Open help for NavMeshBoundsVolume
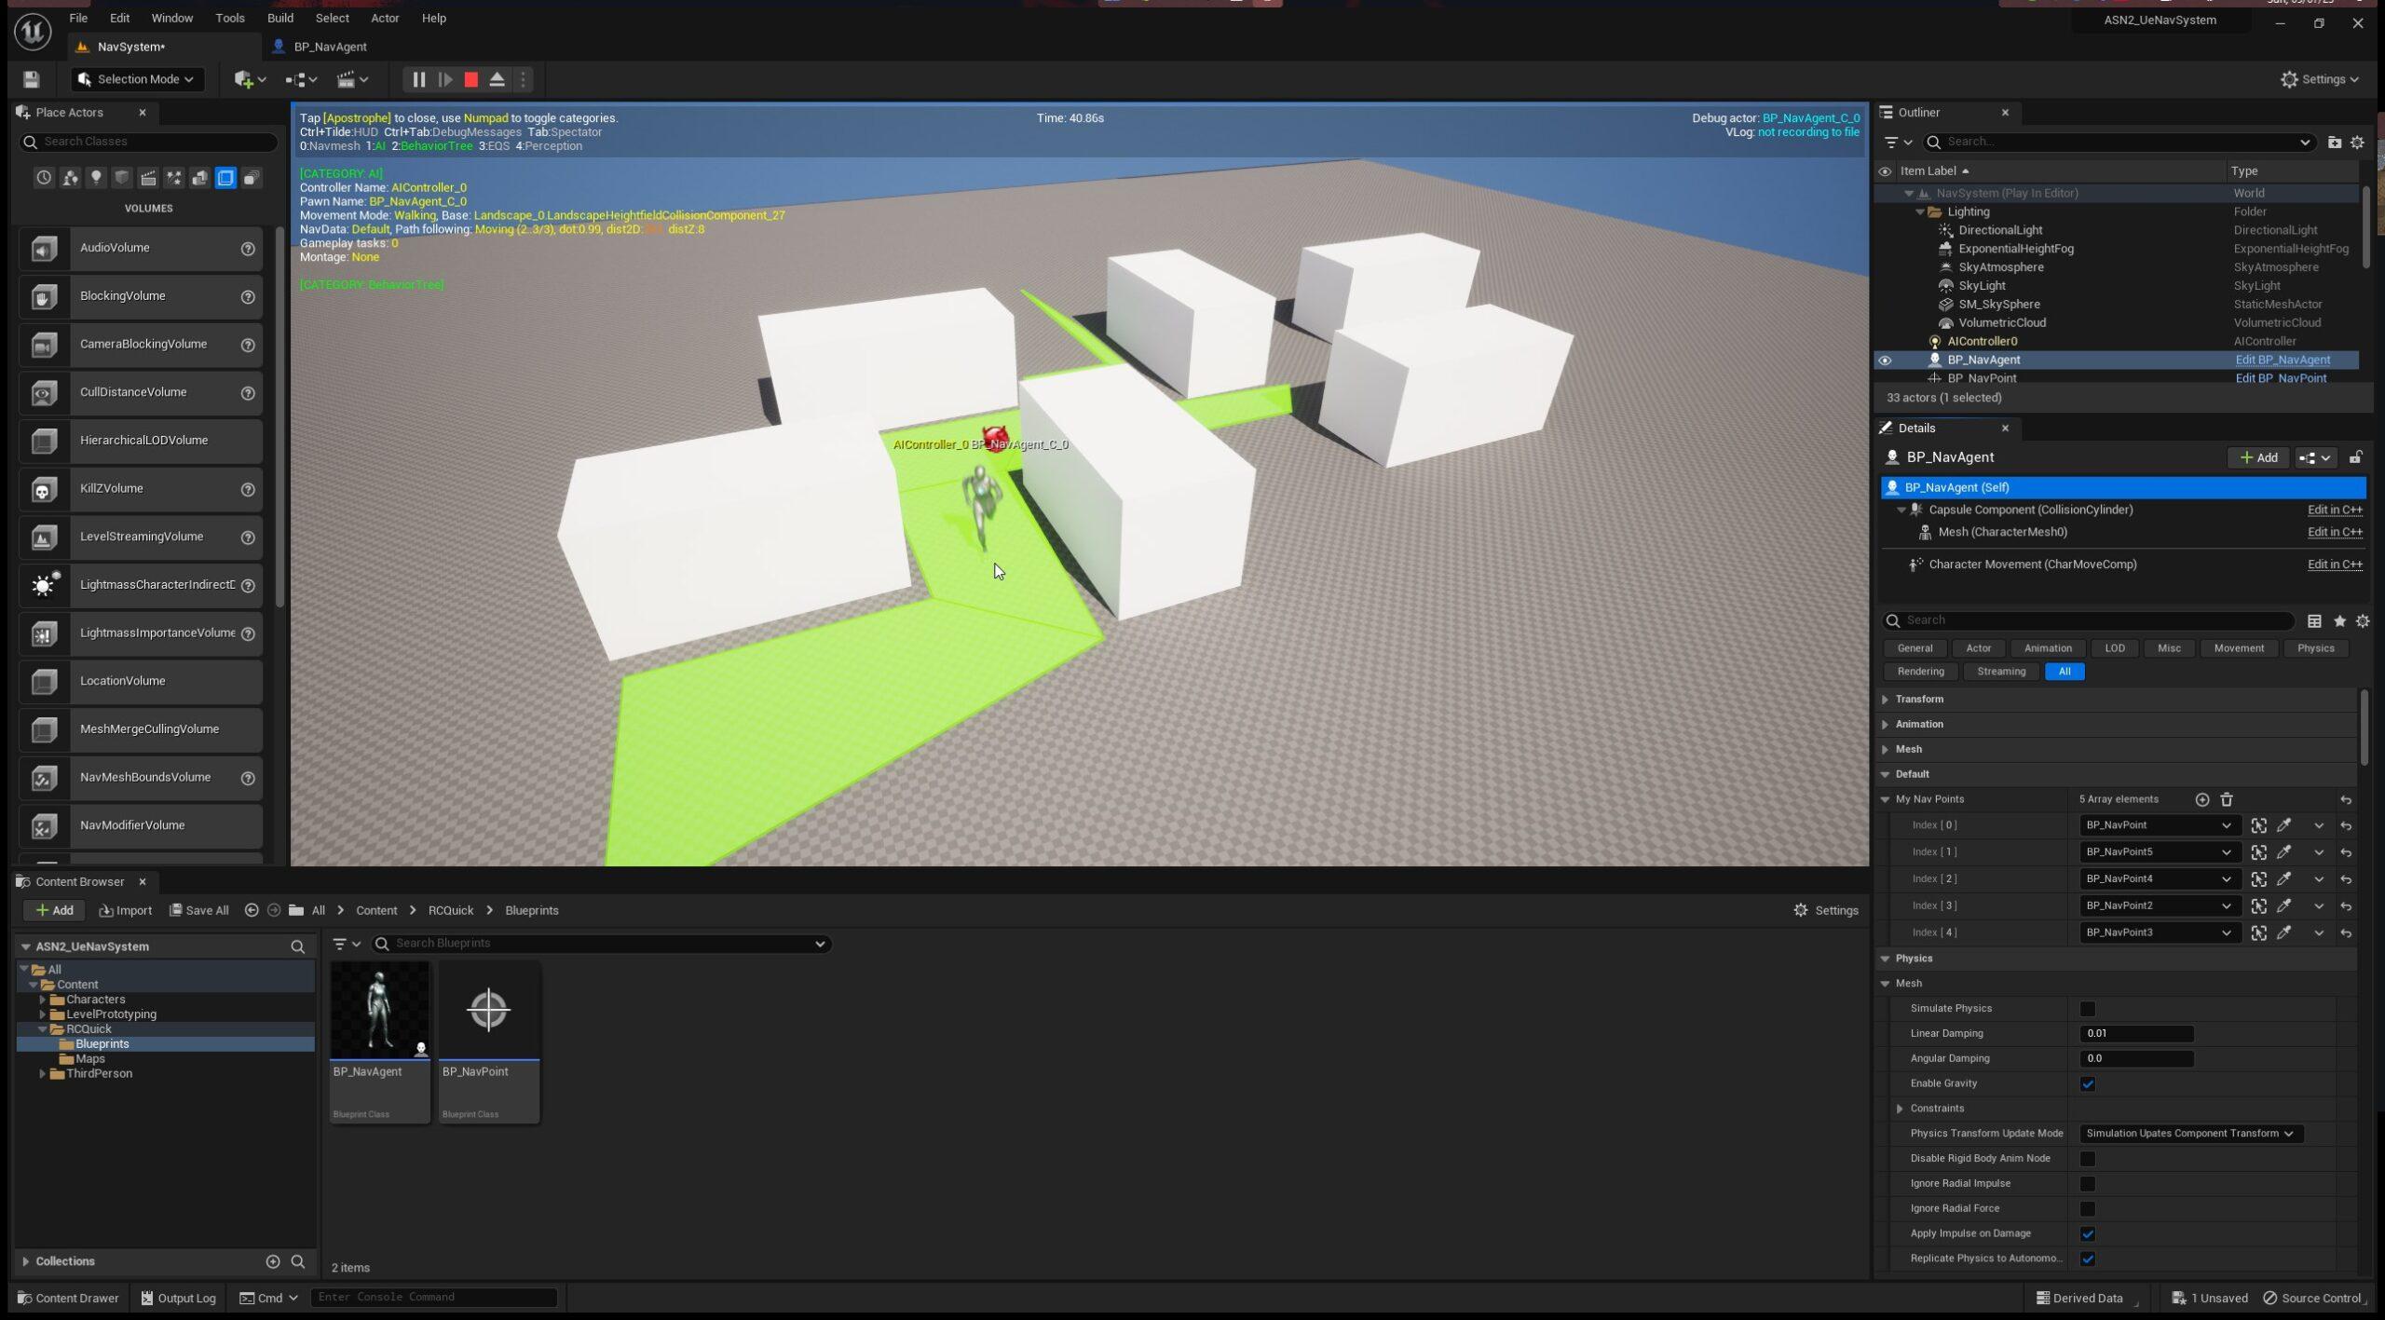Screen dimensions: 2385x1320 click(248, 778)
